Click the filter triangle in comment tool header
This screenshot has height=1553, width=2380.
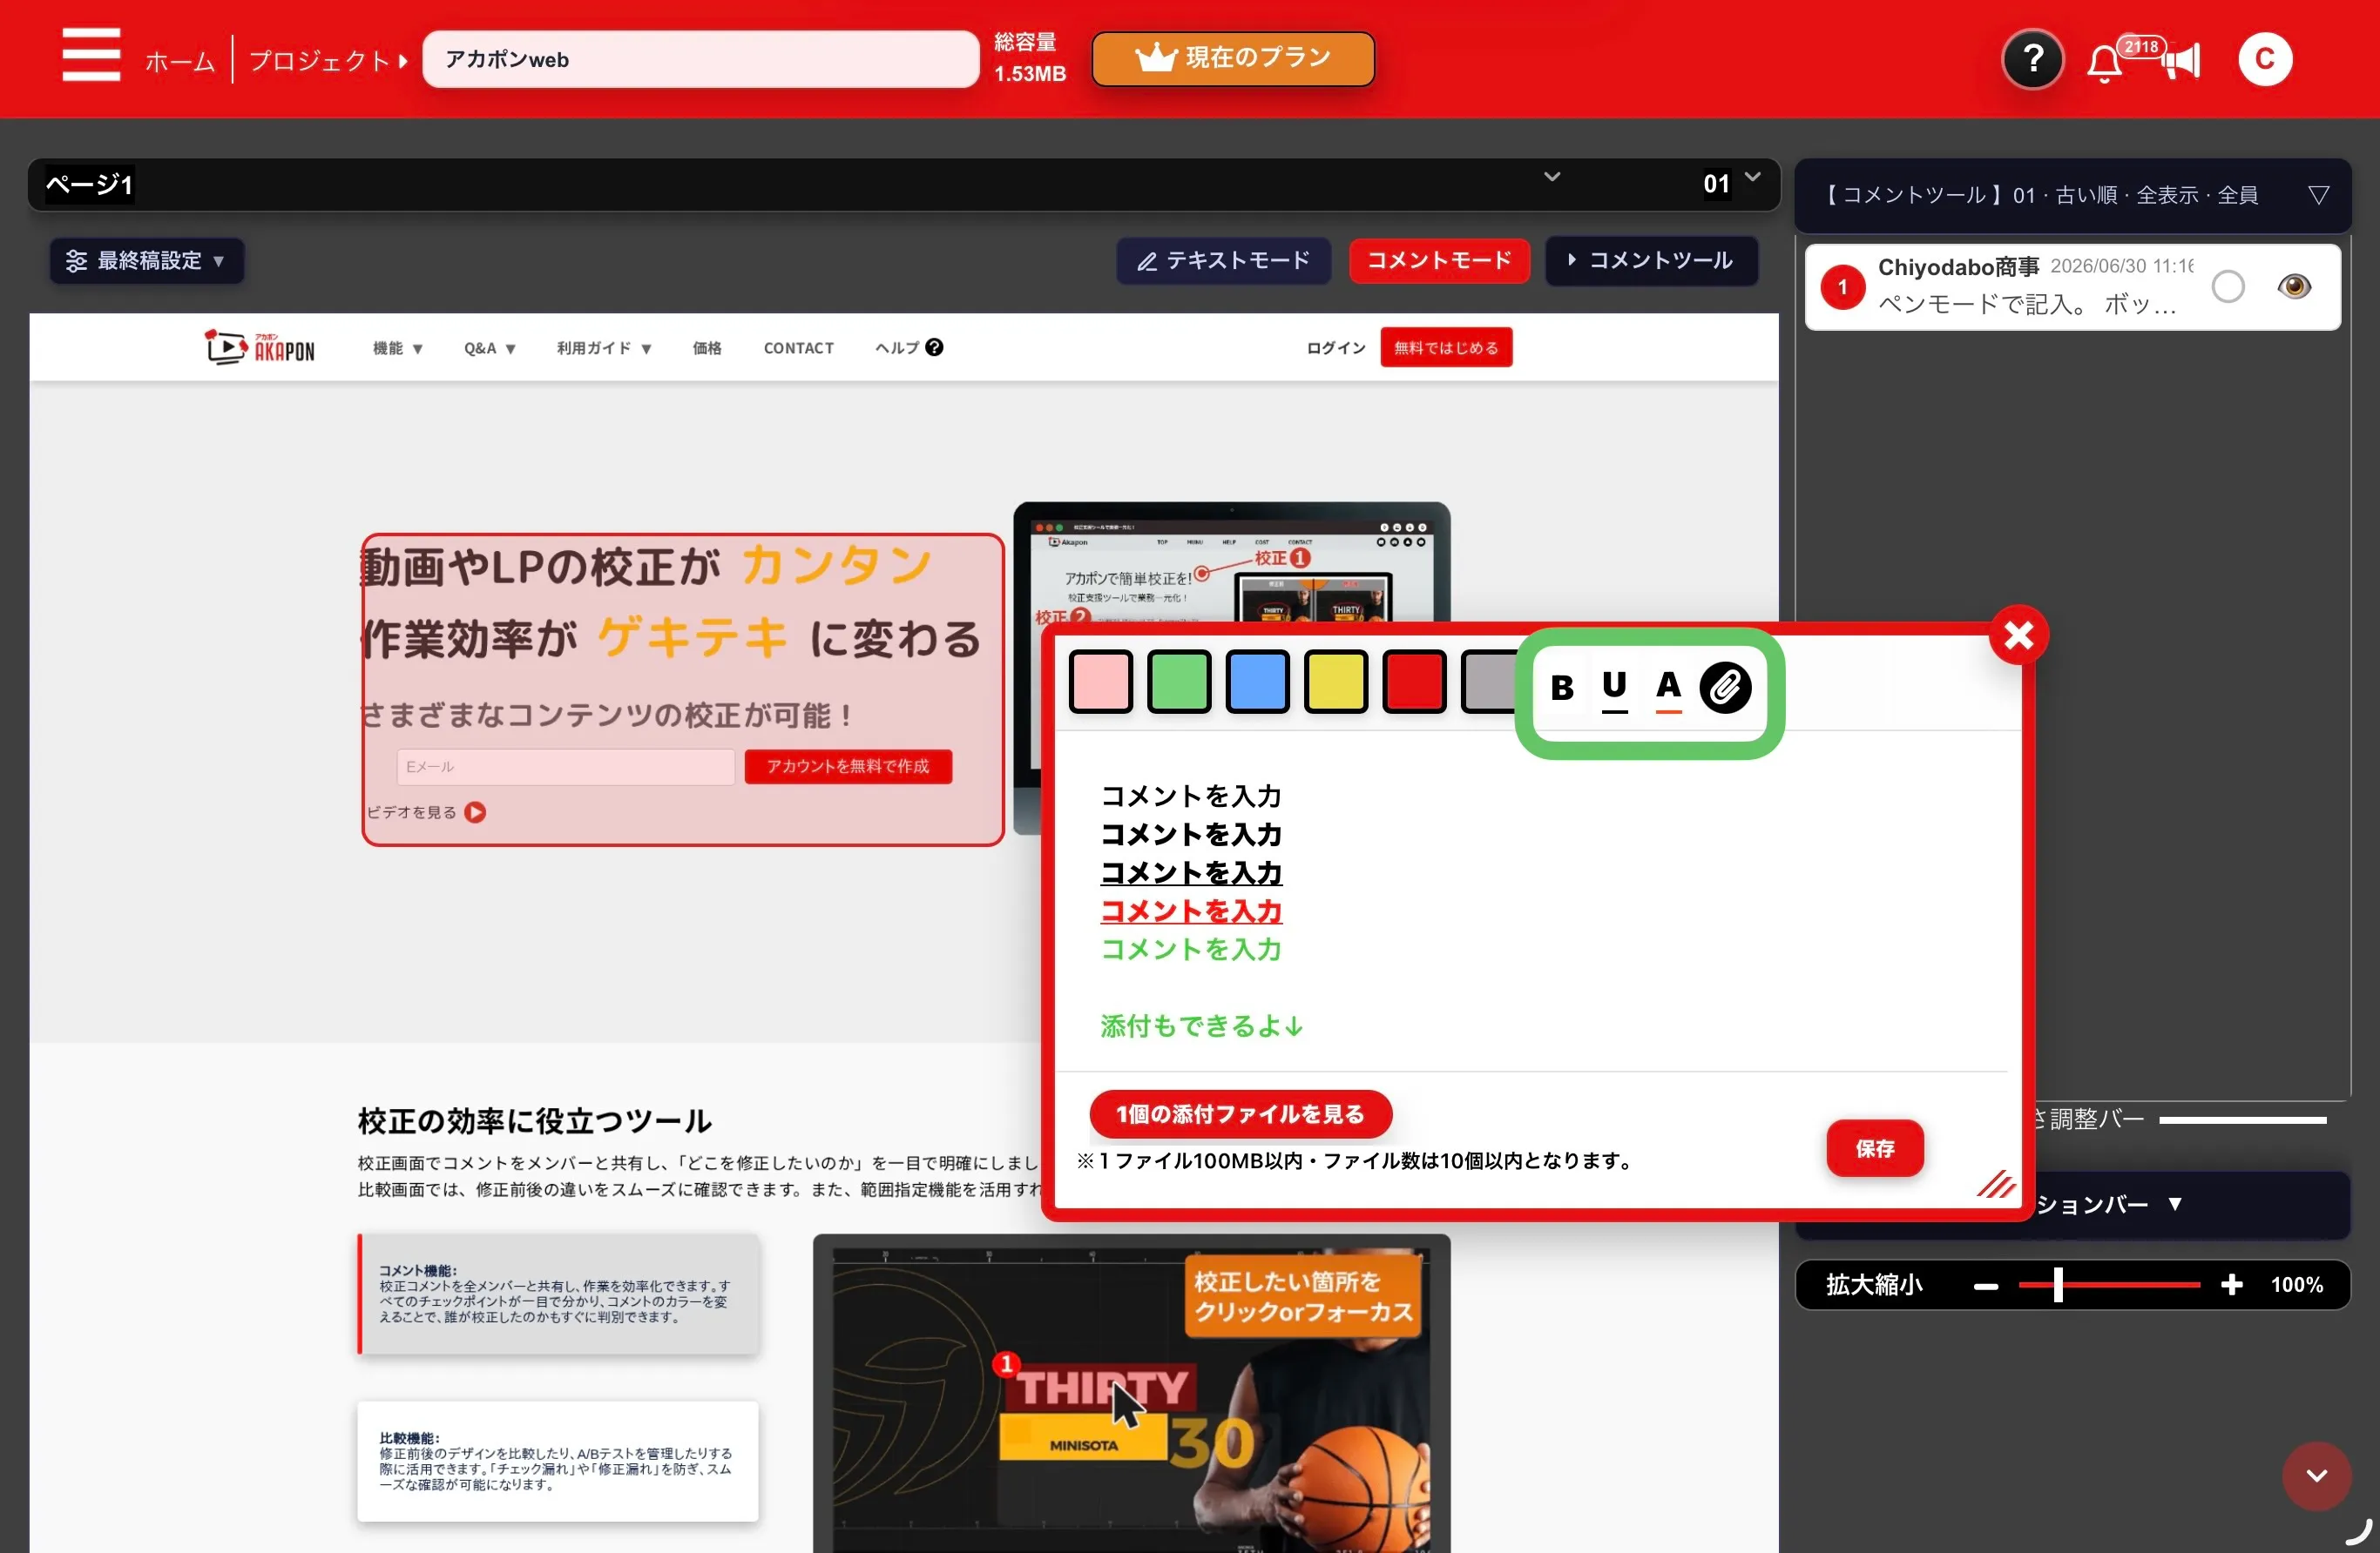pos(2318,195)
